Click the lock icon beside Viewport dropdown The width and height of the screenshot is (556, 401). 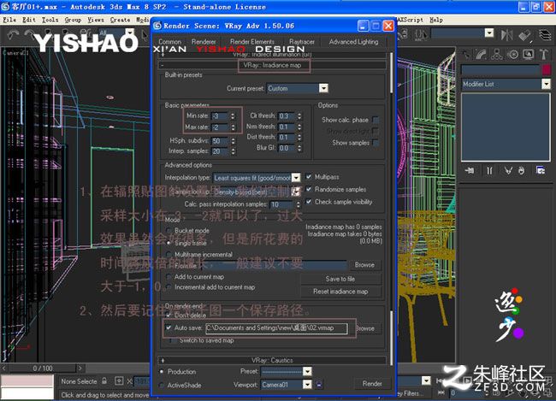click(319, 385)
